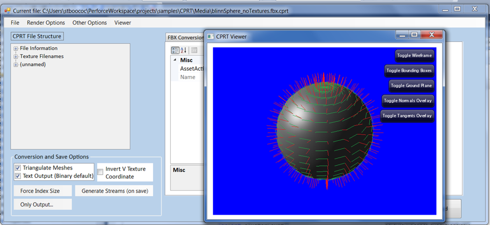Enable Invert V Texture Coordinate checkbox

100,172
